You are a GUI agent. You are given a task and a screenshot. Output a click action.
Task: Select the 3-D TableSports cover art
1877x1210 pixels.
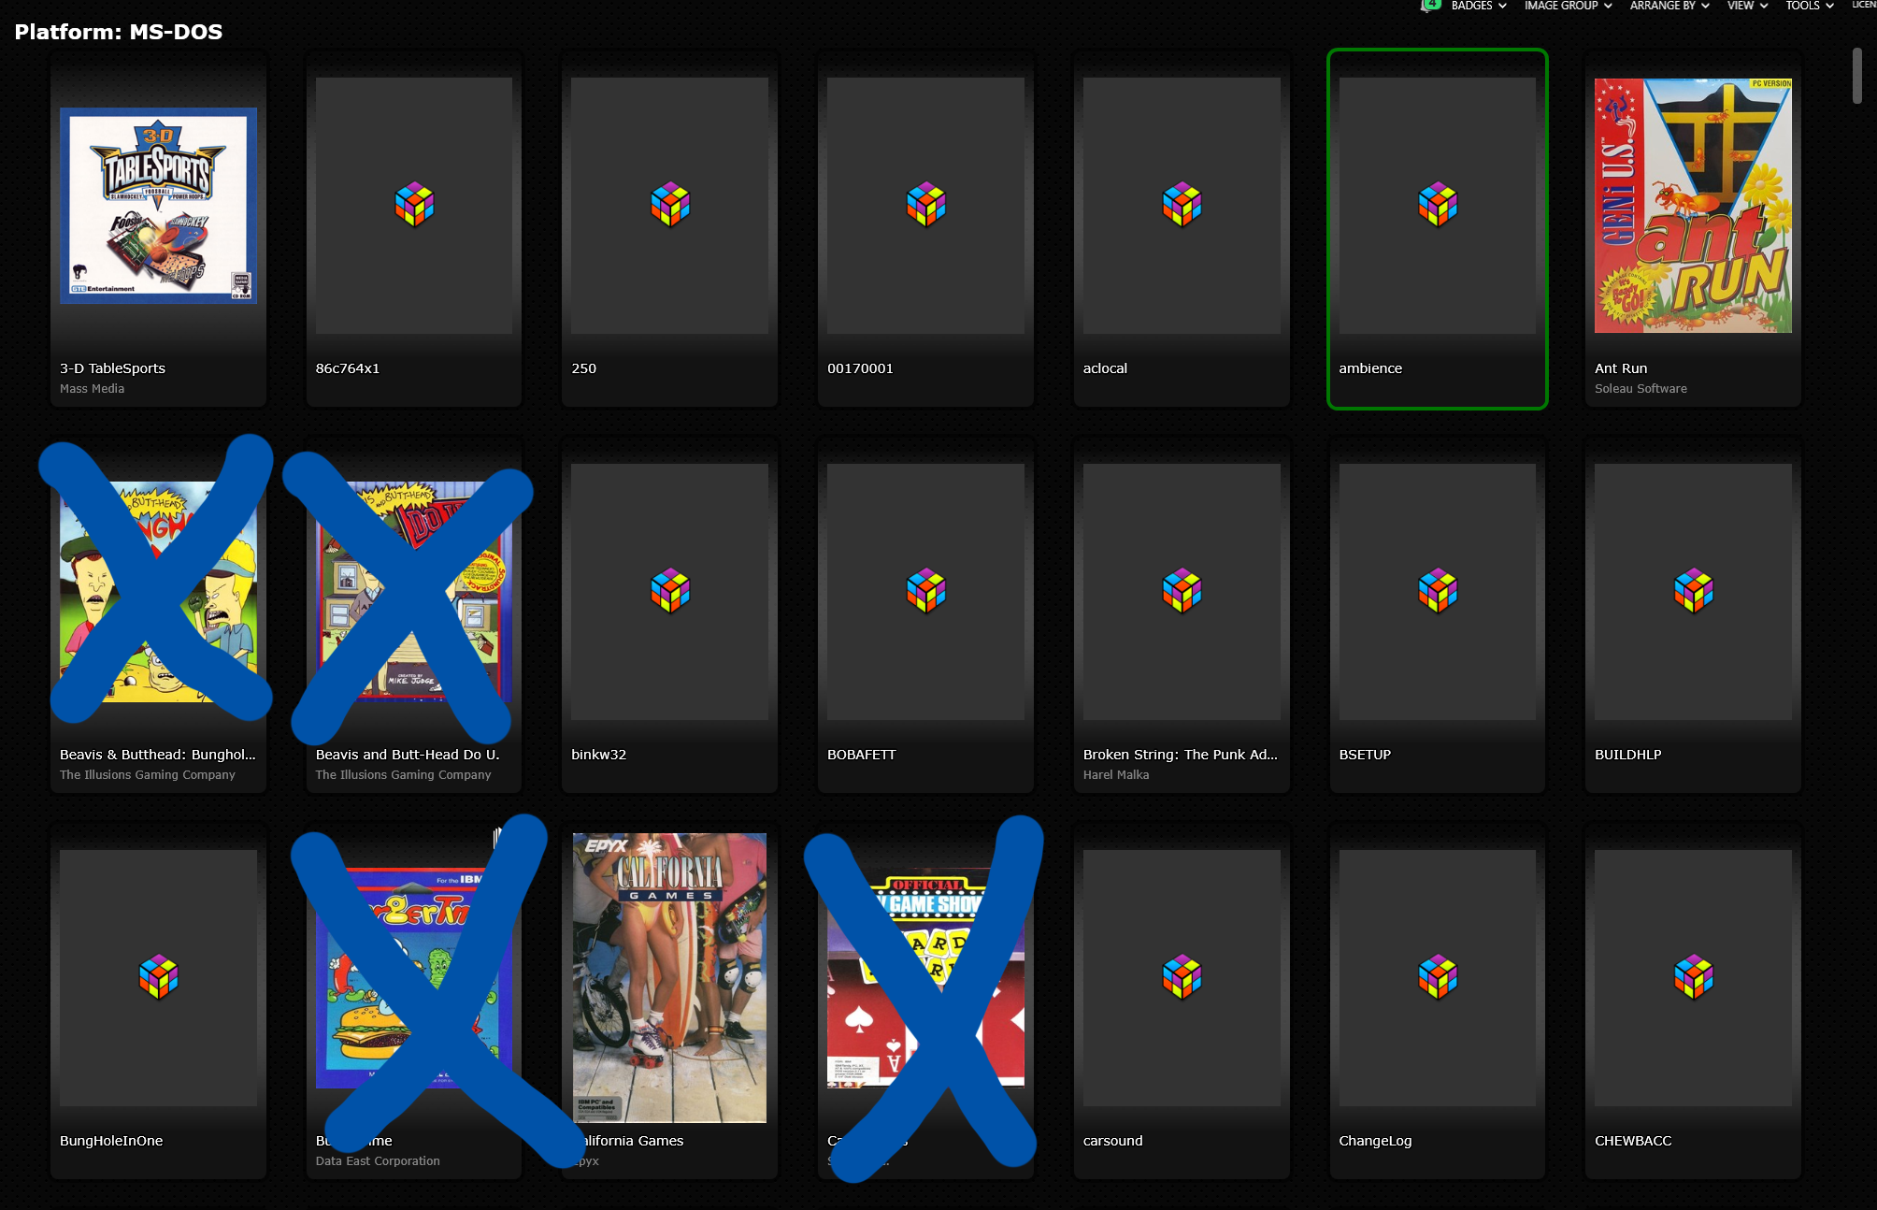pyautogui.click(x=158, y=206)
